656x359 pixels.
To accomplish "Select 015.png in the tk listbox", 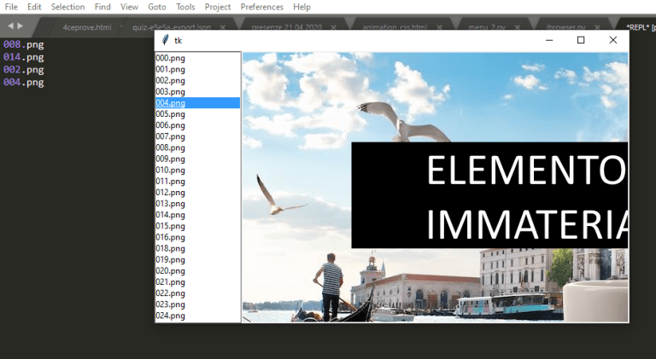I will pyautogui.click(x=197, y=226).
